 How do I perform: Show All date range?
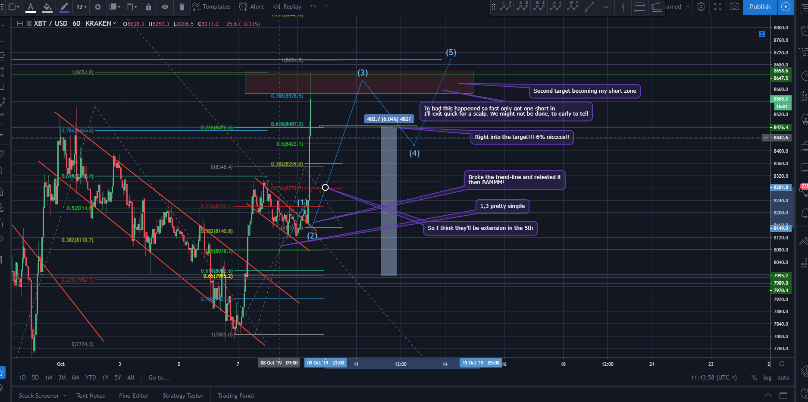pyautogui.click(x=131, y=377)
